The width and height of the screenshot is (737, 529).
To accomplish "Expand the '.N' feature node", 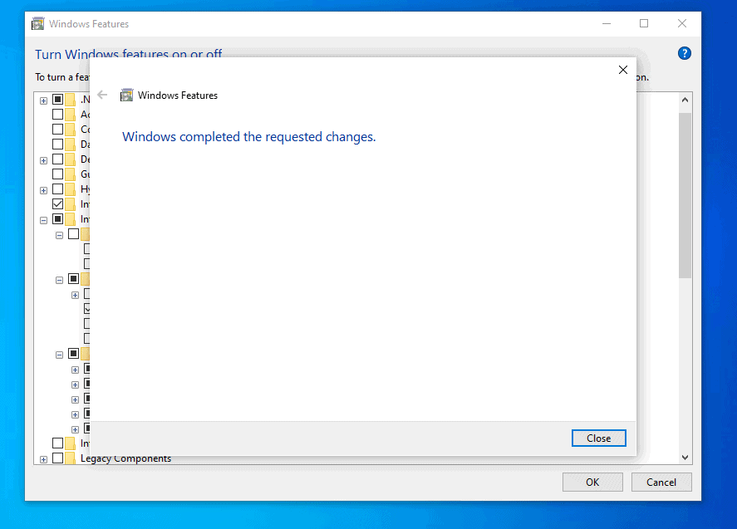I will 44,100.
